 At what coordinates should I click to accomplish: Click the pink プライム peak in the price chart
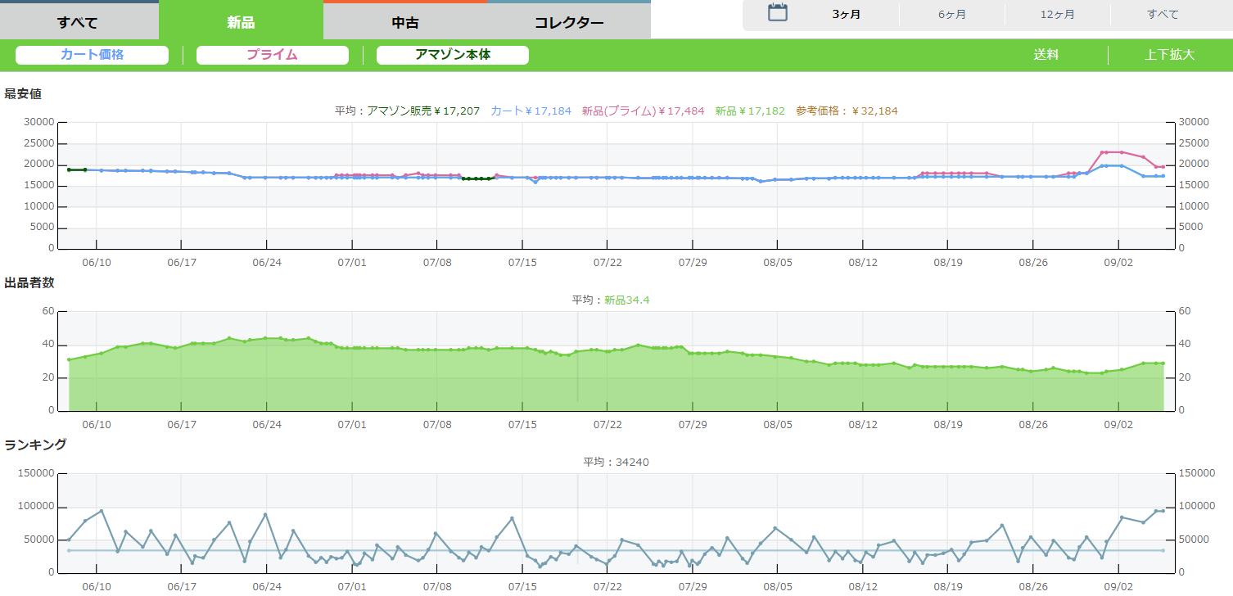pos(1112,152)
